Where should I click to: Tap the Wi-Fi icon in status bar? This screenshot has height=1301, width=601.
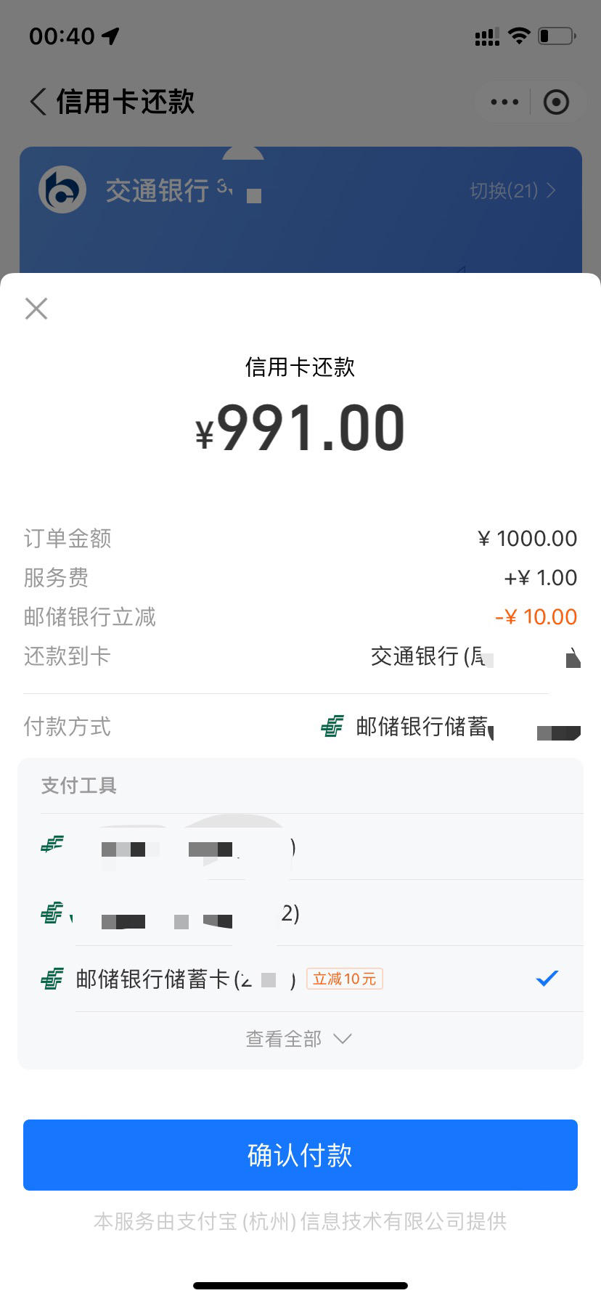pyautogui.click(x=519, y=36)
